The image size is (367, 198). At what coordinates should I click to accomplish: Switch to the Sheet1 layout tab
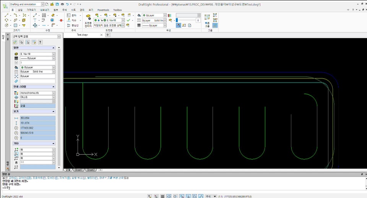pyautogui.click(x=79, y=170)
